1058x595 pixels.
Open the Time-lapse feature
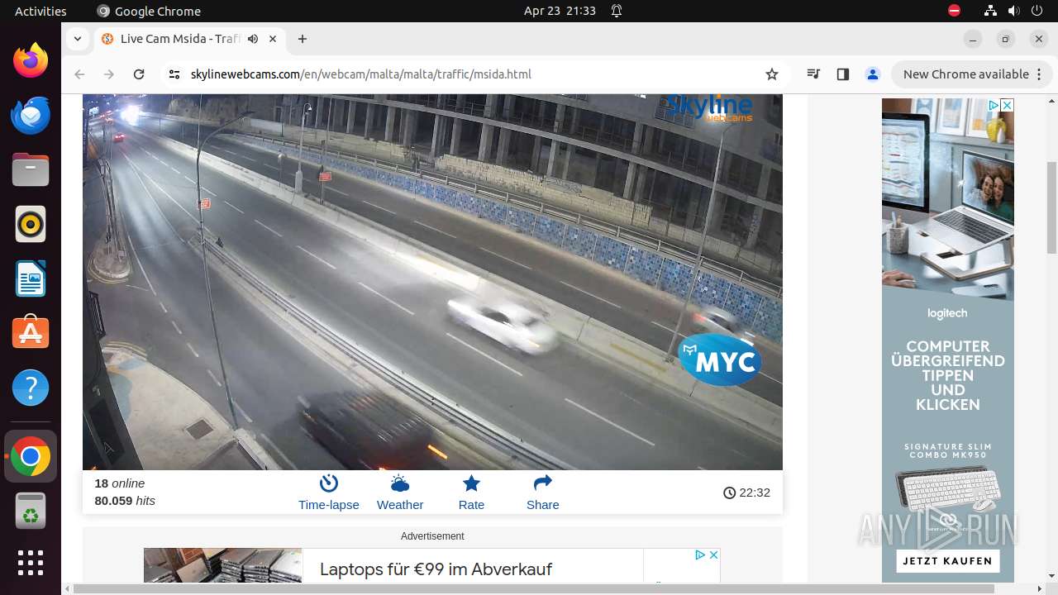(328, 493)
